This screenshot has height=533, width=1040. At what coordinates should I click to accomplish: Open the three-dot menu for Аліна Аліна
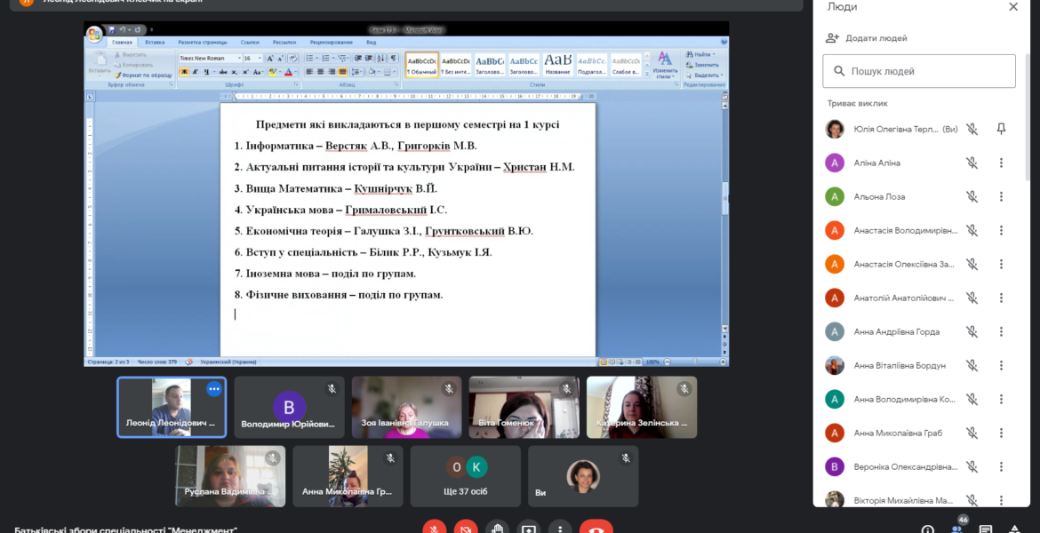[1001, 163]
